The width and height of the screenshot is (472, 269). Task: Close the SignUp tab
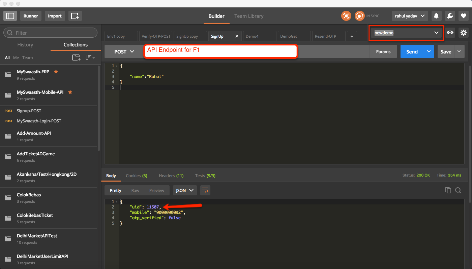pyautogui.click(x=237, y=36)
